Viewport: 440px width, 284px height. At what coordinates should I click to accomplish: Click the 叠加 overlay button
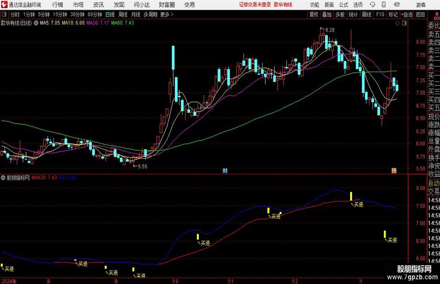pyautogui.click(x=327, y=14)
